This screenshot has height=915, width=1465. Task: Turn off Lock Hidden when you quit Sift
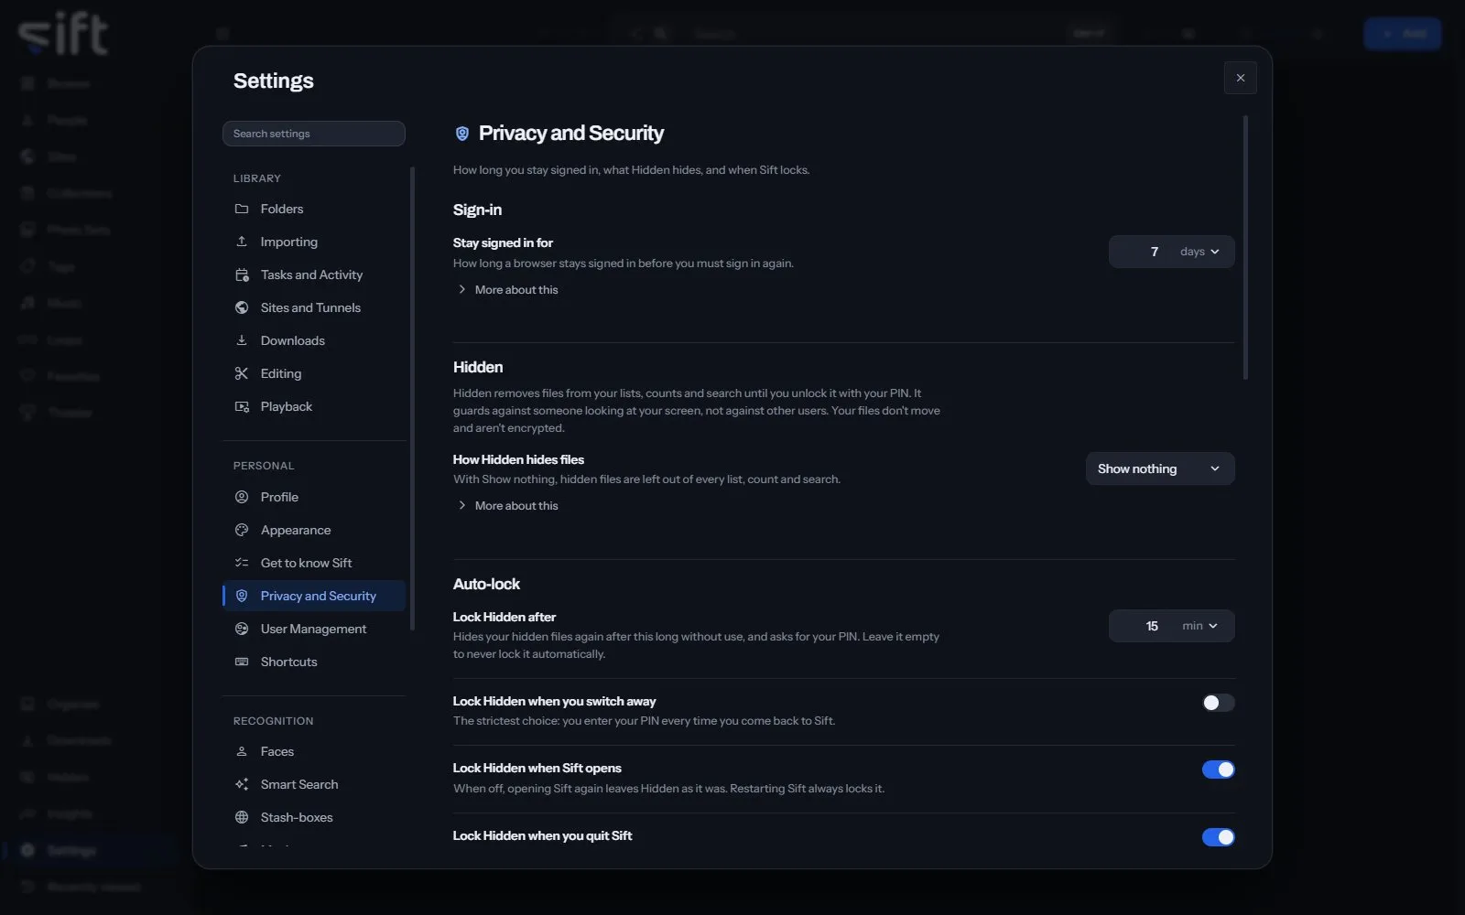pos(1218,837)
